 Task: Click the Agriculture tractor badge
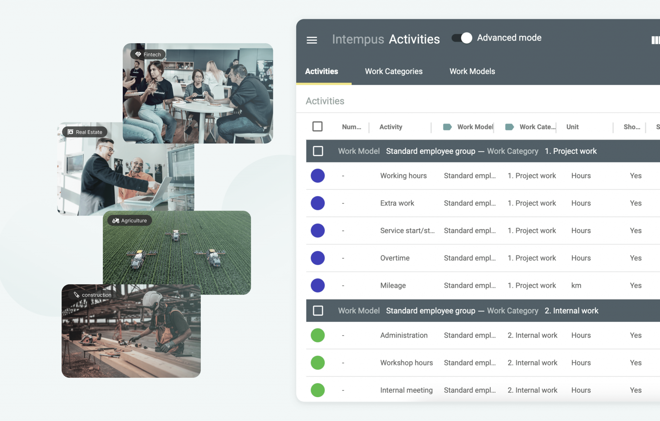point(130,220)
